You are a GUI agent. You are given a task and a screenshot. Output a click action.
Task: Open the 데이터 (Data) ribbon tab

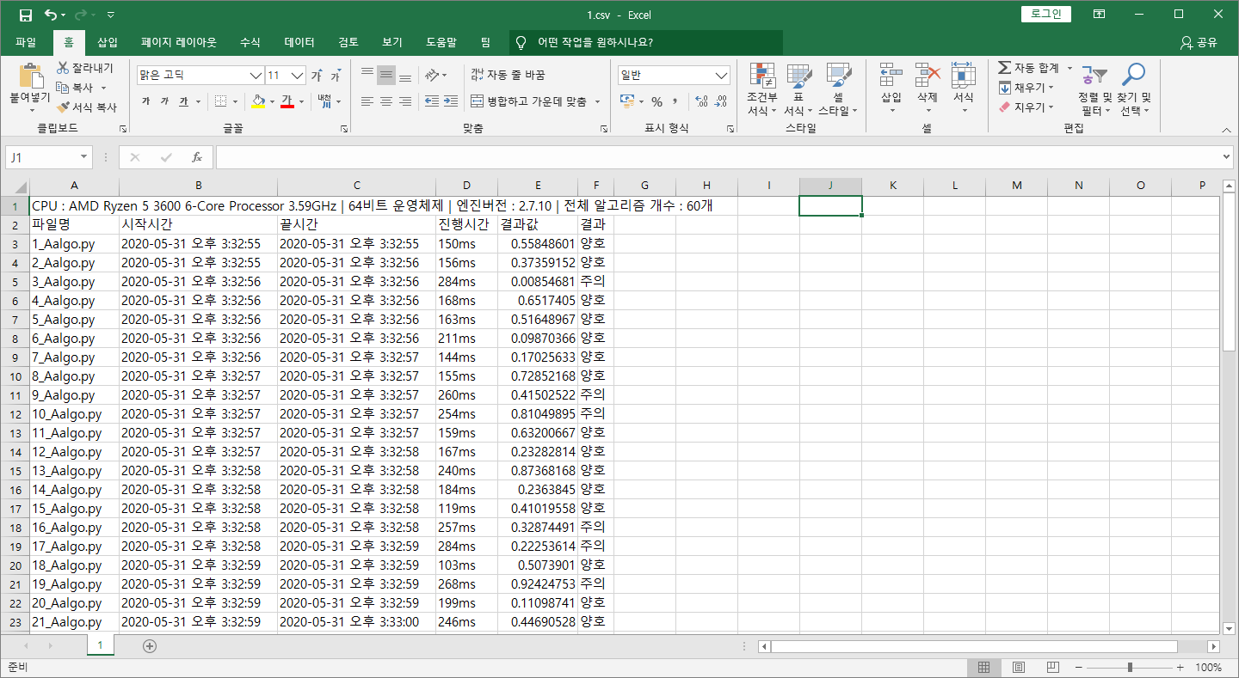point(299,42)
